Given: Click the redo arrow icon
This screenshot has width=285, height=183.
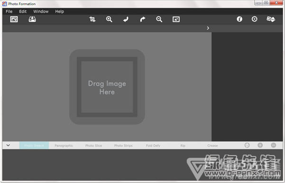Looking at the screenshot, I should pyautogui.click(x=143, y=19).
